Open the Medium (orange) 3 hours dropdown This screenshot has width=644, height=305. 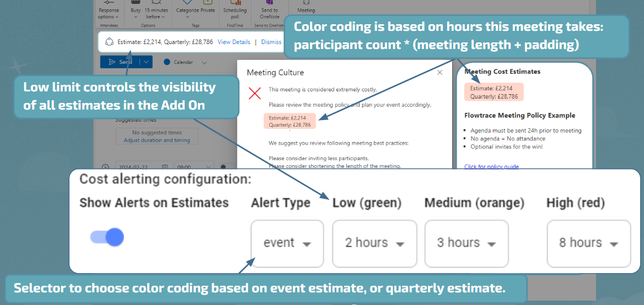pos(466,243)
